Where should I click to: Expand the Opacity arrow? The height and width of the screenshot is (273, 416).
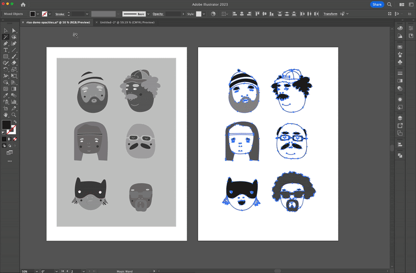(x=183, y=14)
